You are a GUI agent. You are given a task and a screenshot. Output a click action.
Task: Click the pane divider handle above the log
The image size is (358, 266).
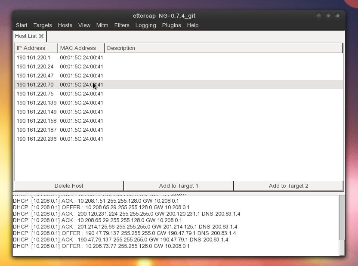[179, 194]
